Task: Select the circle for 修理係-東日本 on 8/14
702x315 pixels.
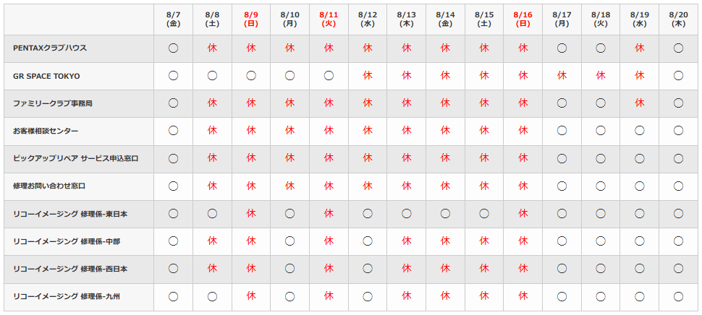Action: coord(445,214)
